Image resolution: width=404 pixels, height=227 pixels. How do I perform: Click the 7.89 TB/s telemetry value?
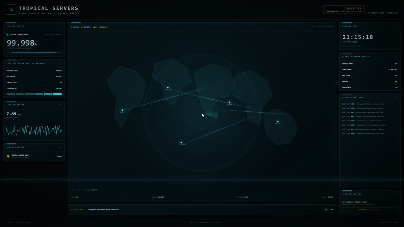(x=14, y=114)
